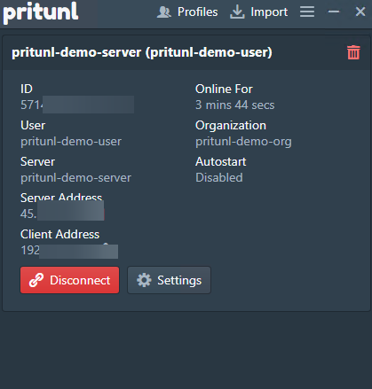Open profile Settings

[170, 280]
